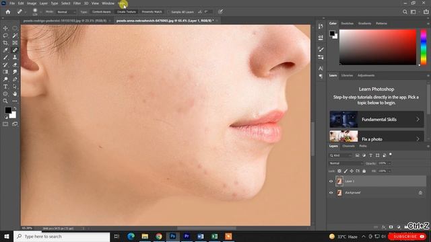
Task: Select the Magic Wand tool
Action: tap(15, 36)
